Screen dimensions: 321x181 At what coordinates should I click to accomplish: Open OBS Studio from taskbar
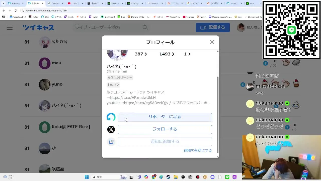point(183,177)
